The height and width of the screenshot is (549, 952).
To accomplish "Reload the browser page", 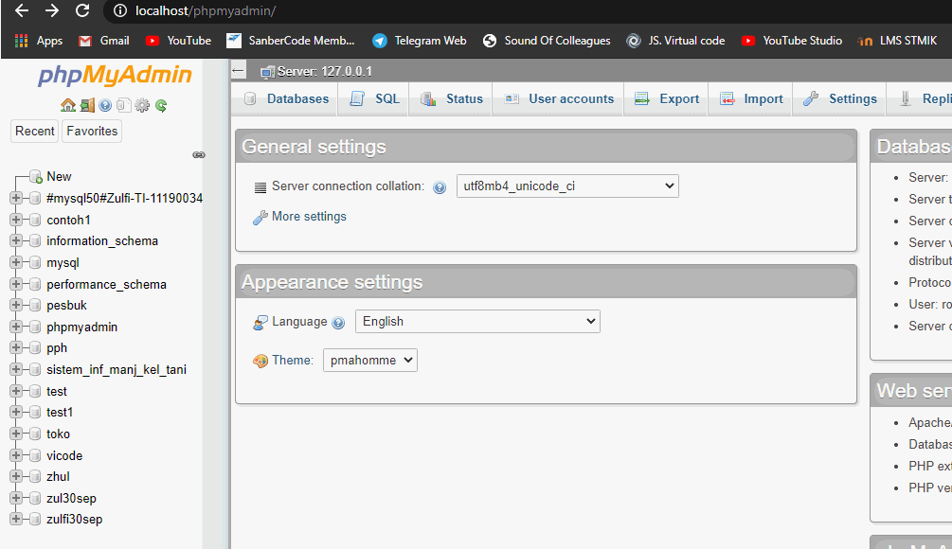I will (x=82, y=10).
